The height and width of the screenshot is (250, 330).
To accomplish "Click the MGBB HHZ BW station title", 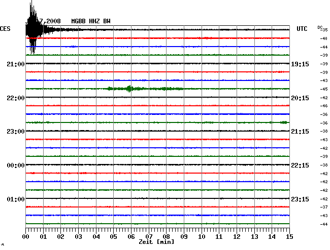I will click(91, 21).
